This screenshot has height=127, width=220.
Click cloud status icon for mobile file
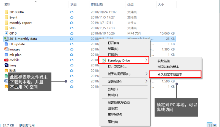72,60
